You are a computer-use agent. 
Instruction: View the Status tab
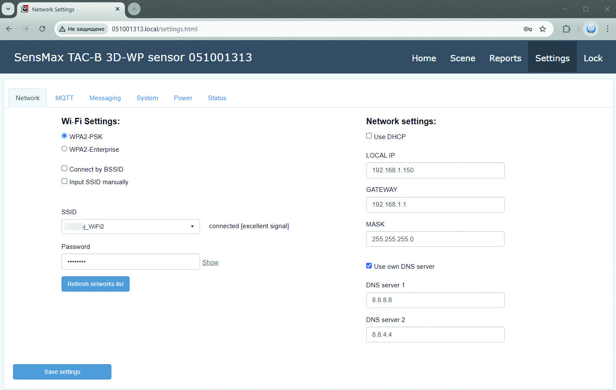pyautogui.click(x=217, y=98)
